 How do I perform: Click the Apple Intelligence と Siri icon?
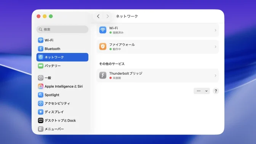click(40, 86)
